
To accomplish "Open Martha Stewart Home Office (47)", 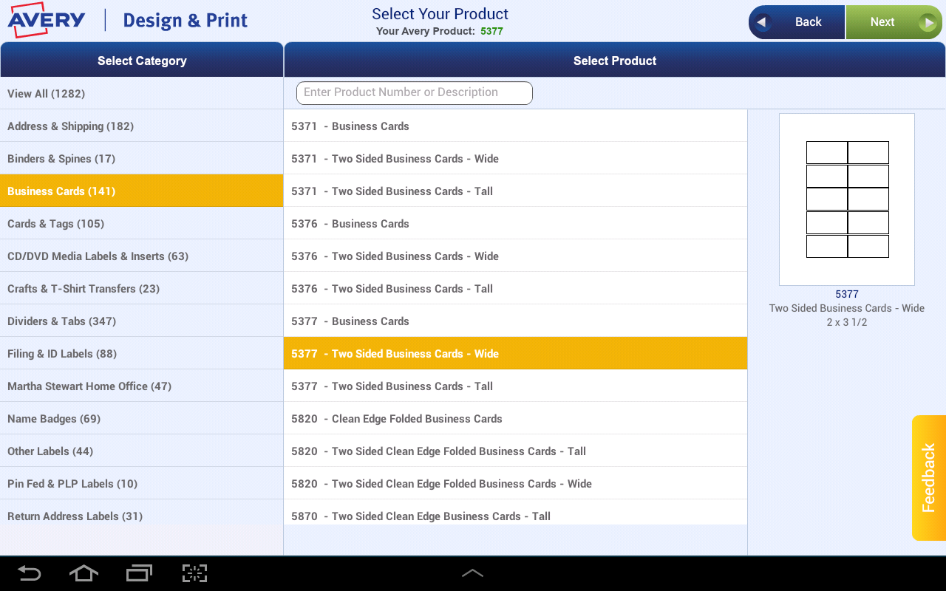I will point(142,386).
